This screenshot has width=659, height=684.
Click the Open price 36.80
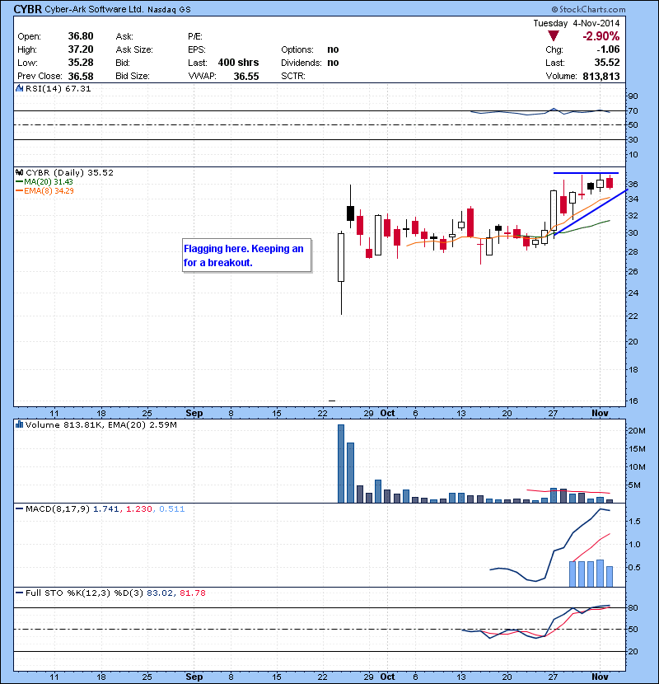pos(81,36)
